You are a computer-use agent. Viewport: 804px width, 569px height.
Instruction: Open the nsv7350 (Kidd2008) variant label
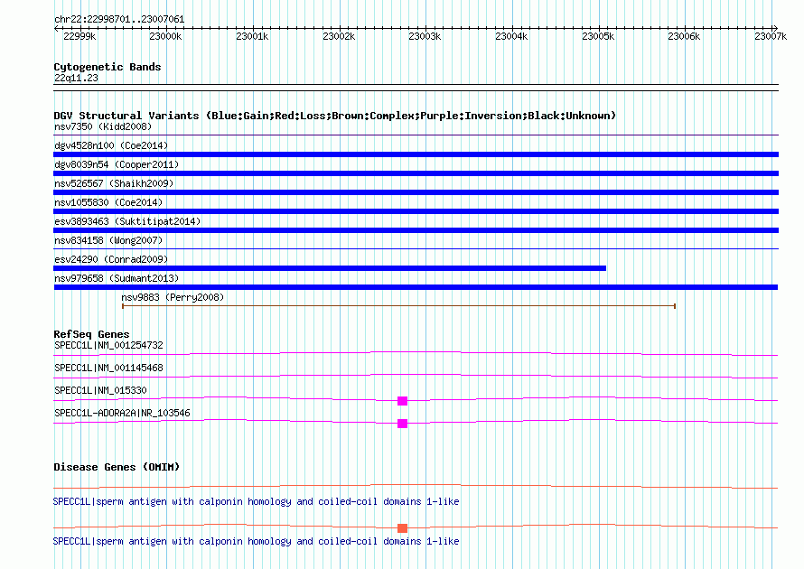[x=102, y=126]
